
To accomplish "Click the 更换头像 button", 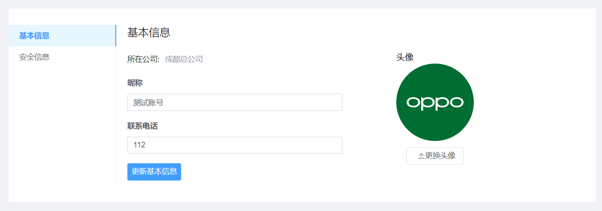I will 435,156.
